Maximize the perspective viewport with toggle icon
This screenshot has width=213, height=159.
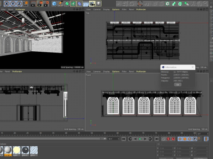pos(83,9)
